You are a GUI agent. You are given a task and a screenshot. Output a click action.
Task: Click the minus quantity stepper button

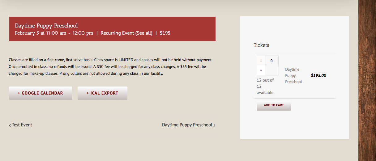261,61
